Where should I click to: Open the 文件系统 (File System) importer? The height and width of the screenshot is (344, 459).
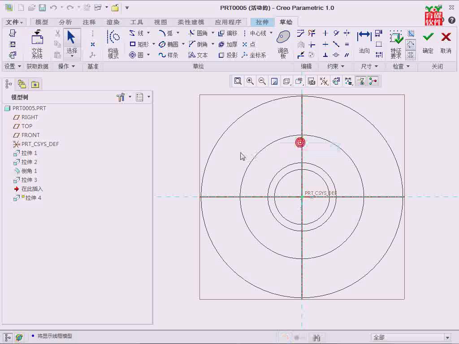tap(37, 44)
